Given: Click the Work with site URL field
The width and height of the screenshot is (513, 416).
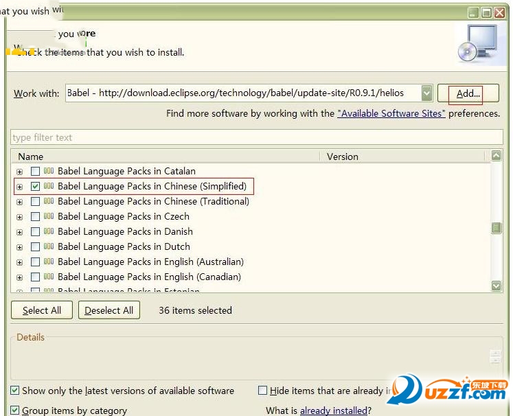Looking at the screenshot, I should [x=244, y=93].
